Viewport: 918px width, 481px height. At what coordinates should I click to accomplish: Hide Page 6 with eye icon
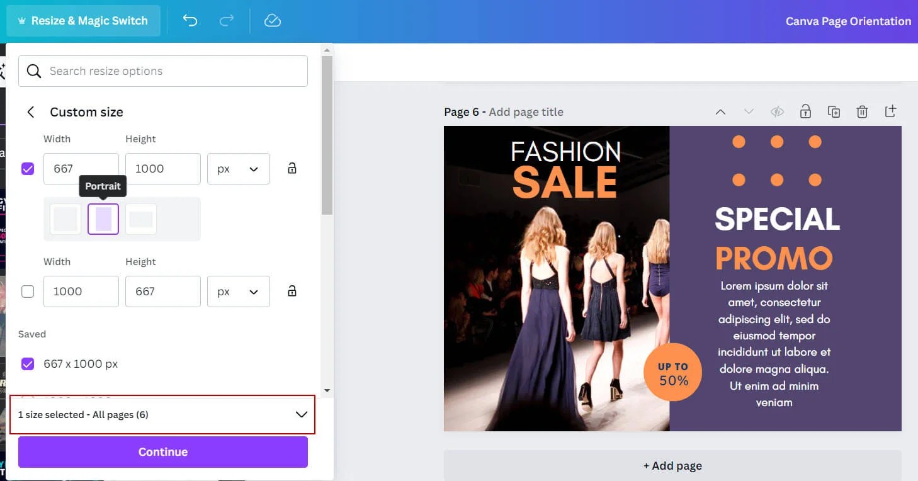point(777,112)
